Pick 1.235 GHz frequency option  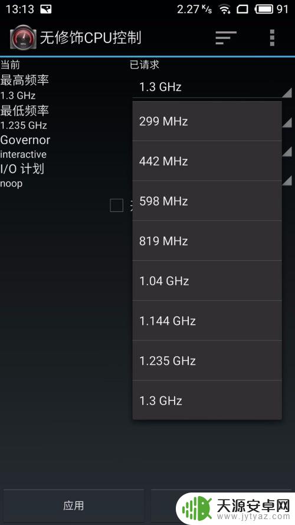[x=207, y=361]
